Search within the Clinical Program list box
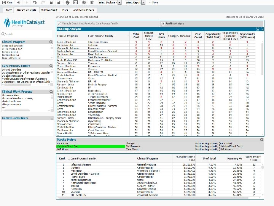Viewport: 274px width, 206px height. click(x=51, y=42)
